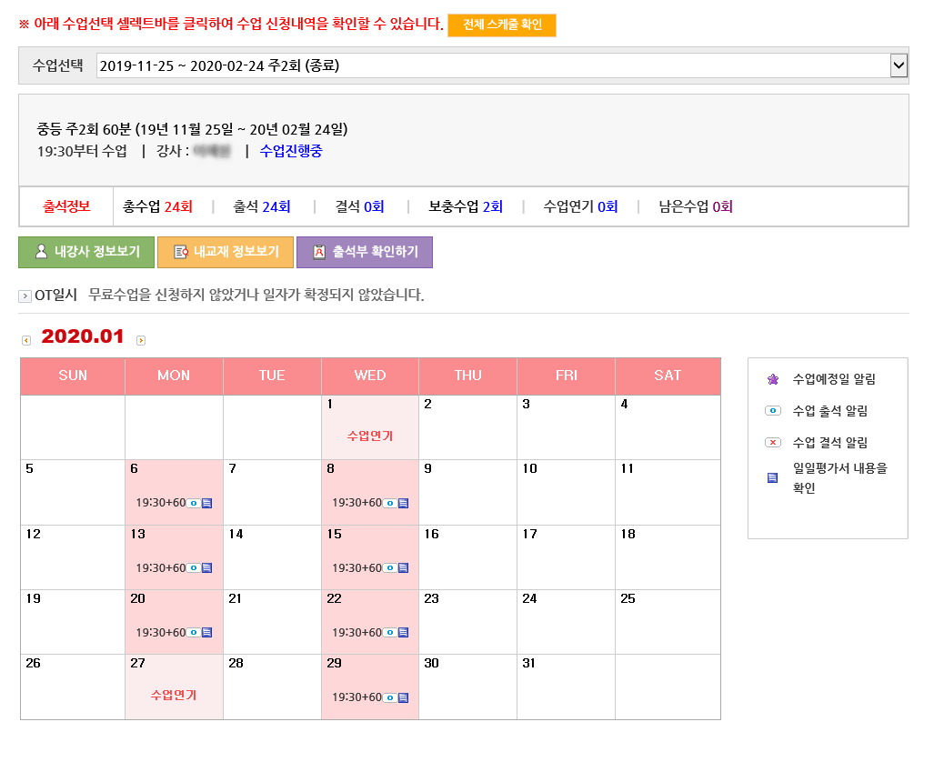
Task: Expand the OT일시 arrow icon
Action: pyautogui.click(x=25, y=296)
